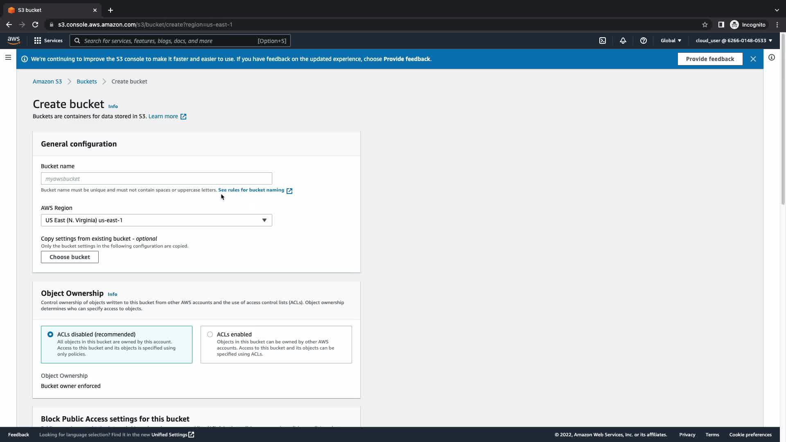Viewport: 786px width, 442px height.
Task: Click the AWS logo home icon
Action: point(14,40)
